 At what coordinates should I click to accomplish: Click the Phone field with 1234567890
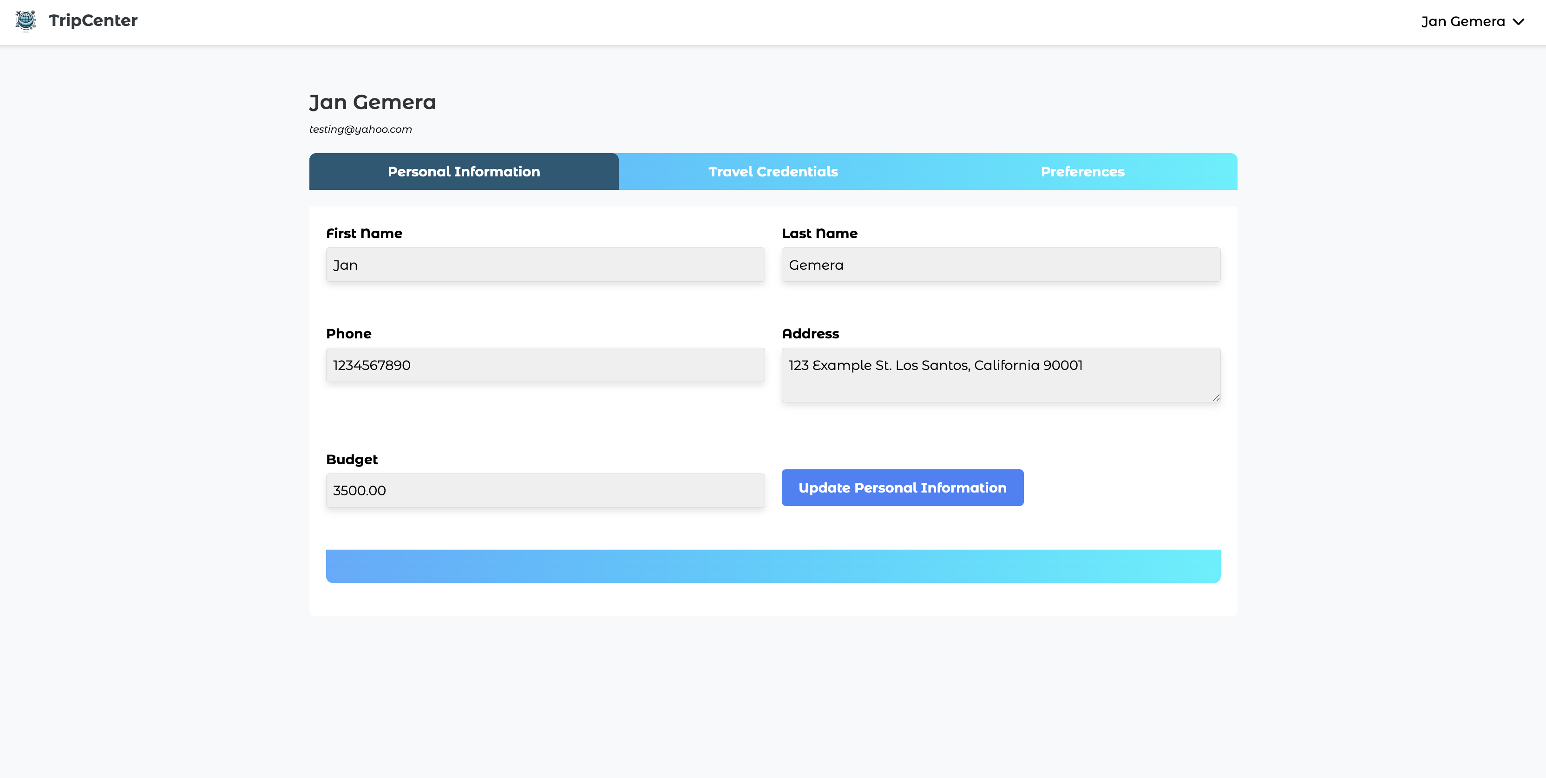click(545, 365)
